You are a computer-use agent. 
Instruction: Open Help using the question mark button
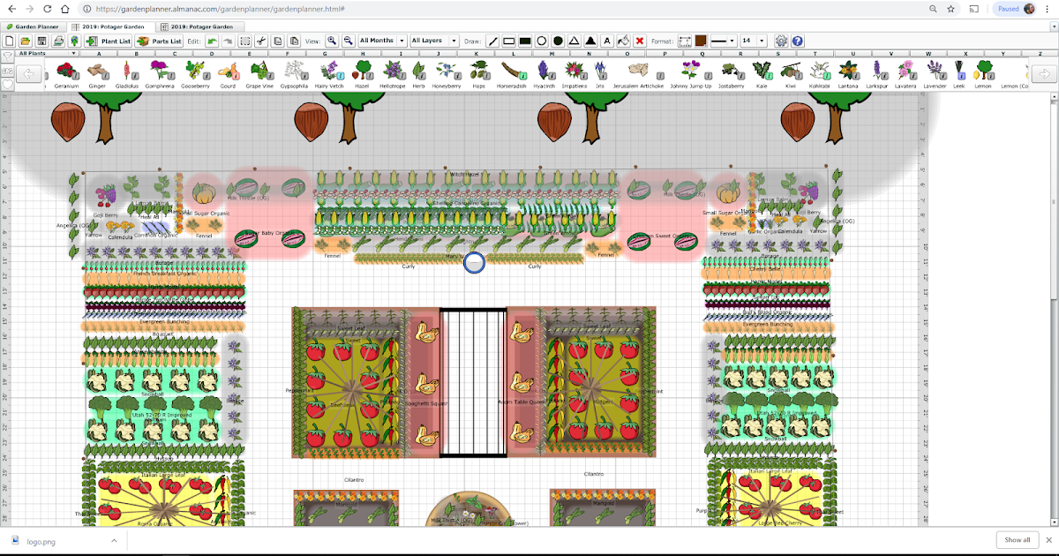(x=797, y=41)
